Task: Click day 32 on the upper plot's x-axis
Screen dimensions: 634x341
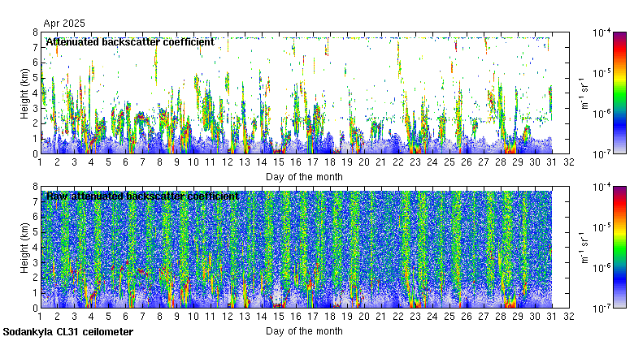Action: 569,162
